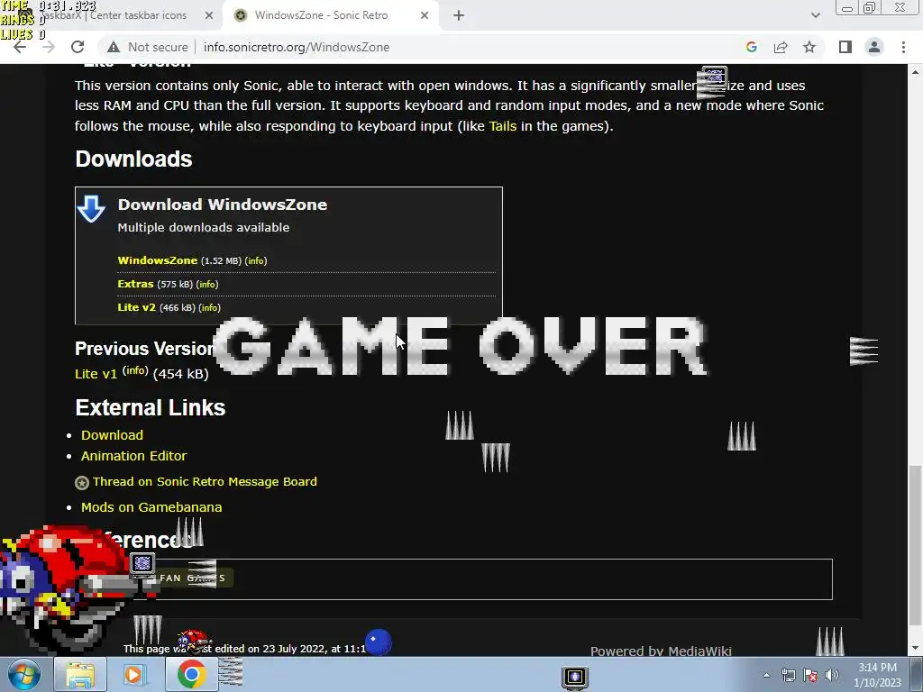Open info link for WindowsZone download
The height and width of the screenshot is (692, 923).
pyautogui.click(x=256, y=260)
